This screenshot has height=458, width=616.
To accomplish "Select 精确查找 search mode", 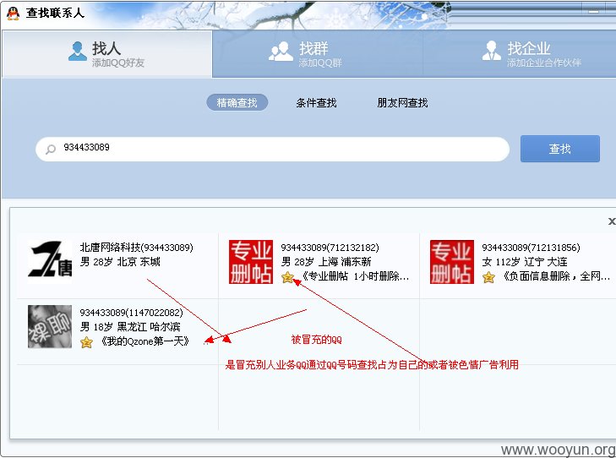I will (237, 103).
